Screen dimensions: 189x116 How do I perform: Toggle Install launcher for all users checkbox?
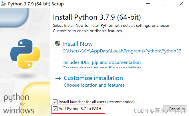[x=55, y=102]
